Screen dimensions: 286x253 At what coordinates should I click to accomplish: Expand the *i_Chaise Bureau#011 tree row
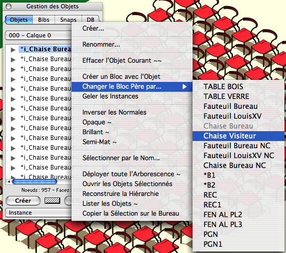tap(13, 148)
